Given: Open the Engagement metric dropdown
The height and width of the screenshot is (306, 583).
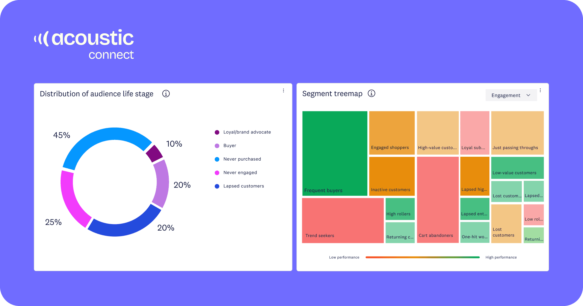Looking at the screenshot, I should coord(511,95).
